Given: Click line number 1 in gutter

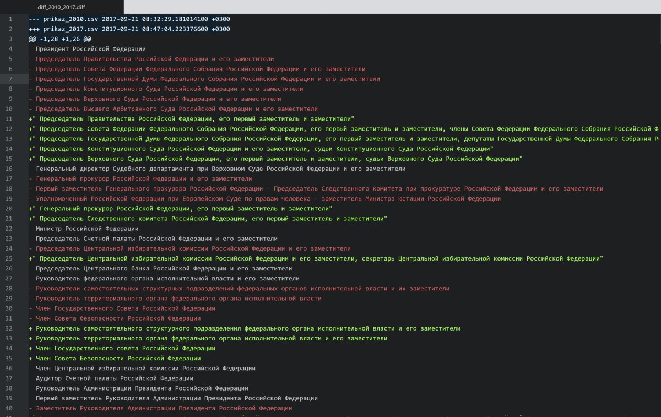Looking at the screenshot, I should point(10,19).
